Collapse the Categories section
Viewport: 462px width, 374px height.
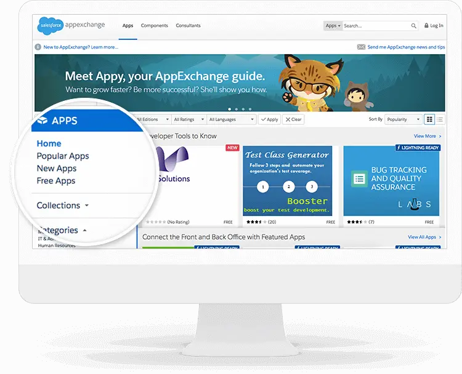click(x=62, y=230)
